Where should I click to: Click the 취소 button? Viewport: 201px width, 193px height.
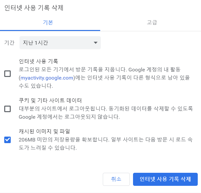tap(116, 179)
